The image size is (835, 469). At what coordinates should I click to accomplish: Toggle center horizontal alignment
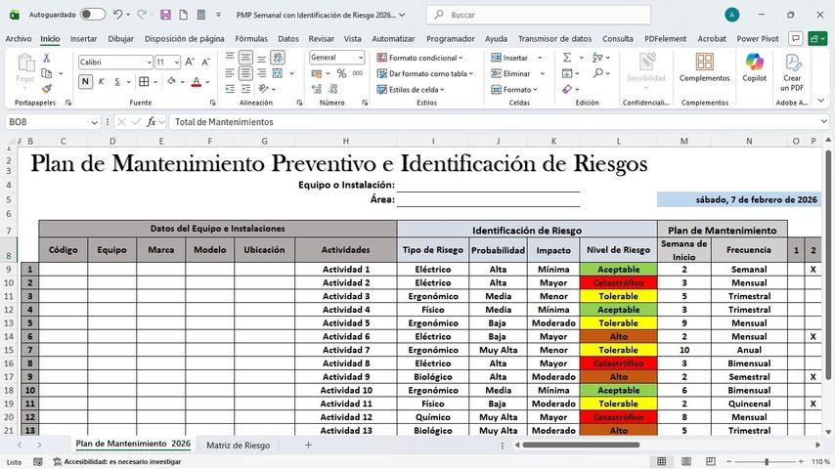tap(245, 73)
